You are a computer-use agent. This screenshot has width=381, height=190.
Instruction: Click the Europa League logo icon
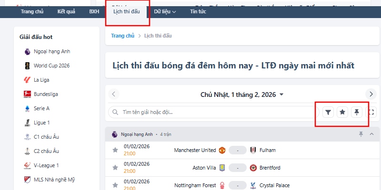[x=27, y=151]
